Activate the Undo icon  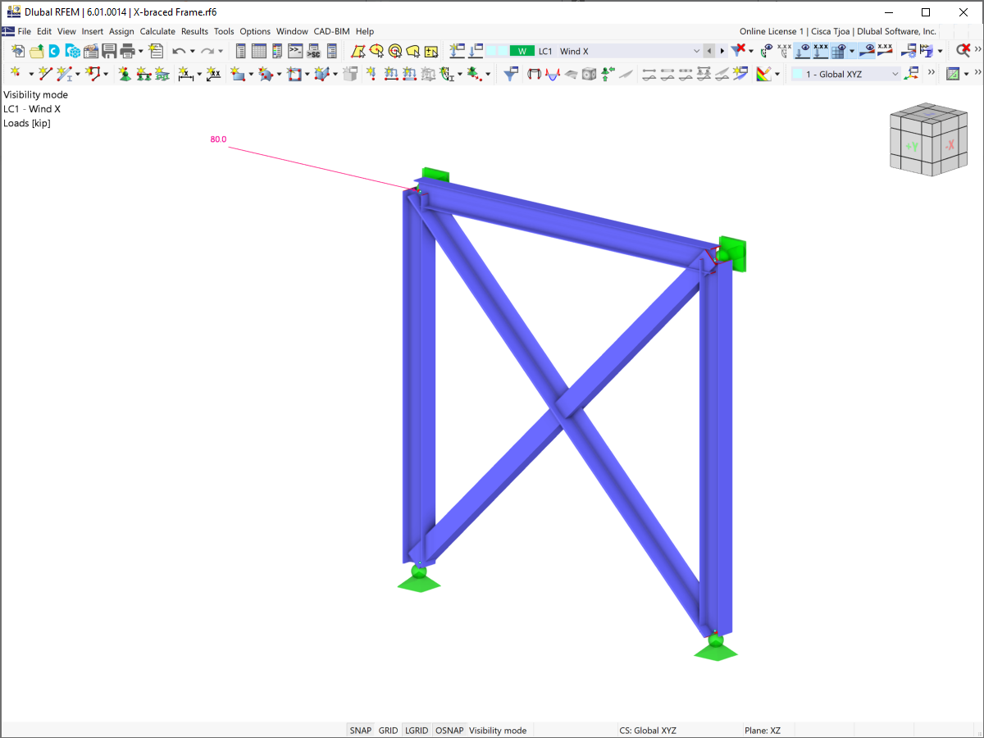[x=181, y=51]
